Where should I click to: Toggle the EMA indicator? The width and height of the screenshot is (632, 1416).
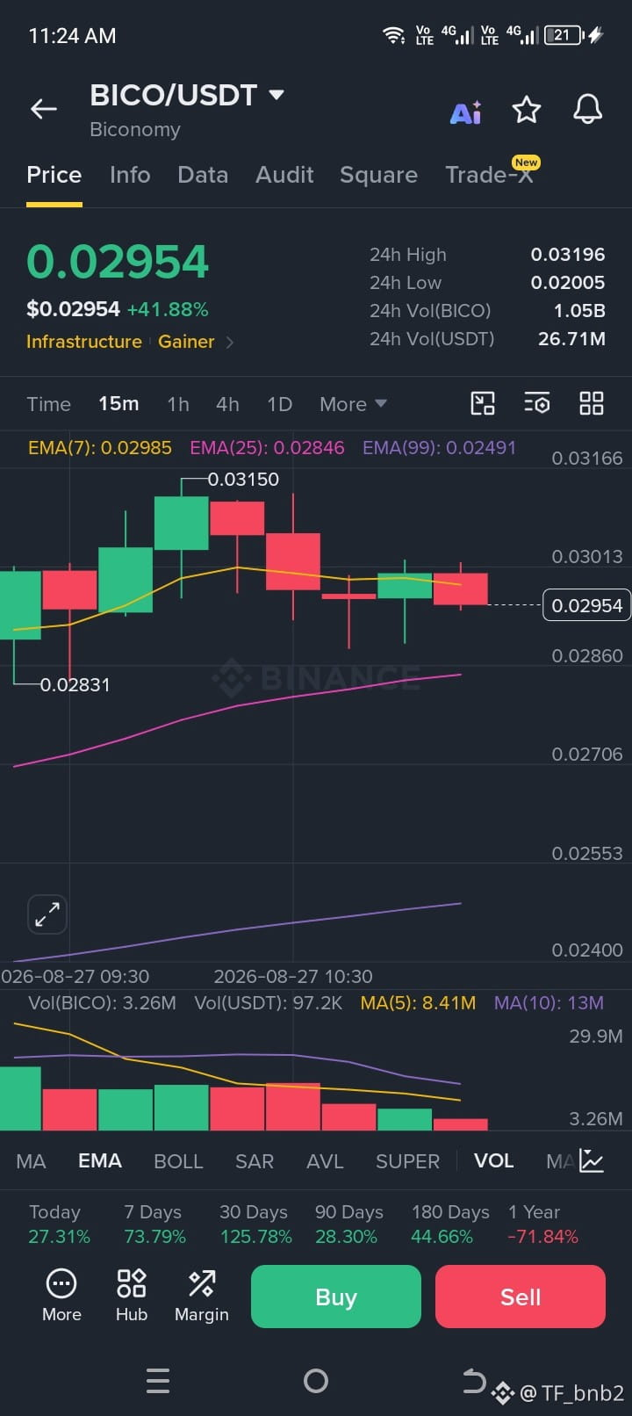[x=100, y=1161]
